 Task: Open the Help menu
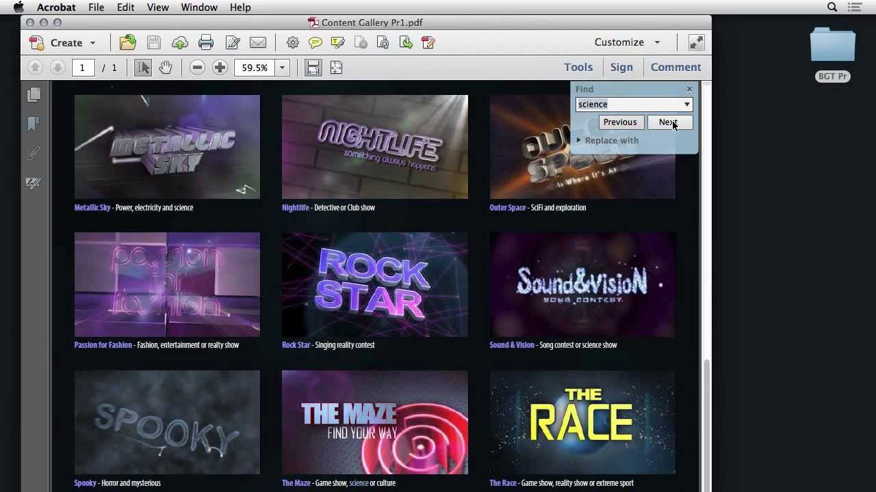coord(240,7)
